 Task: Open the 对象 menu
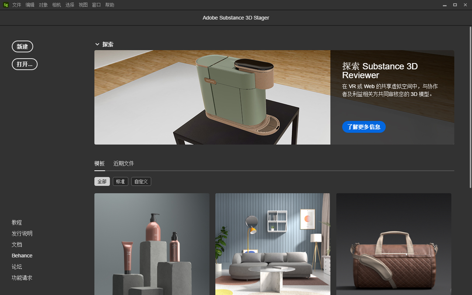43,5
